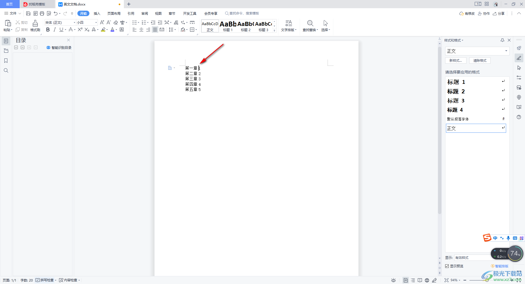Click the Decrease font size icon
Viewport: 525px width, 284px height.
pos(109,22)
